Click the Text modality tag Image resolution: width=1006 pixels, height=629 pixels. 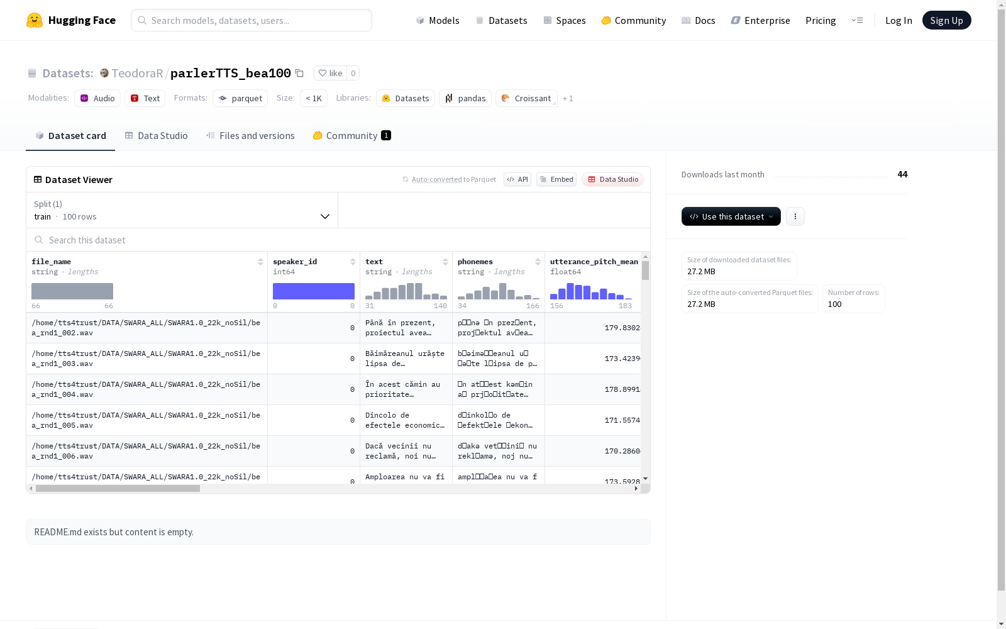click(145, 98)
